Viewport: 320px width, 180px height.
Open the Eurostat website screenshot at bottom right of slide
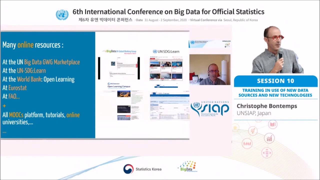169,106
